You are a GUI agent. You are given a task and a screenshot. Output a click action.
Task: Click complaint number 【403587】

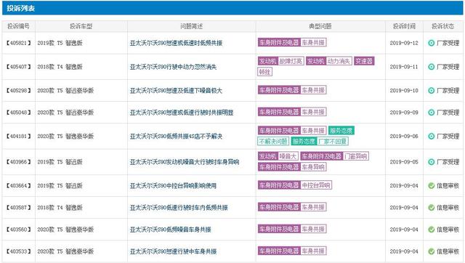[x=18, y=208]
